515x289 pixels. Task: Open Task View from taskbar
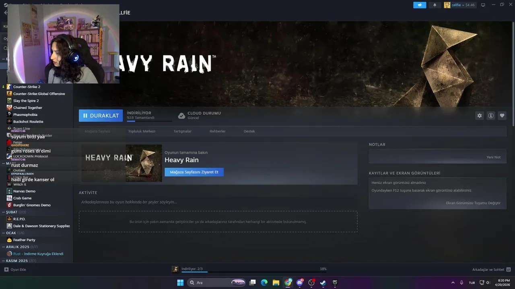(252, 283)
